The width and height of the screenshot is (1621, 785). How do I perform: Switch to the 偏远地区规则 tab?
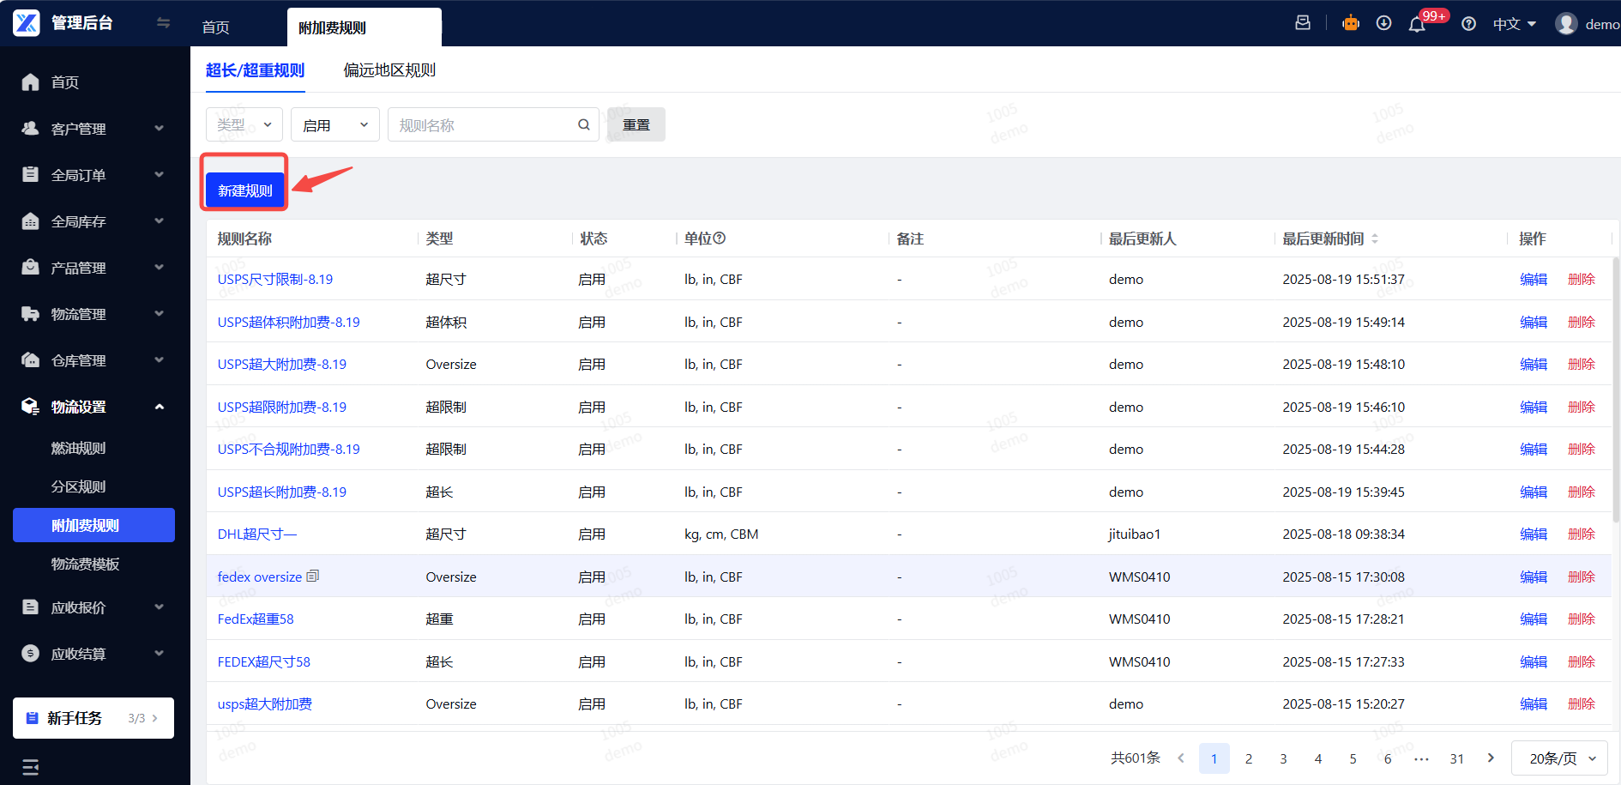[x=389, y=70]
